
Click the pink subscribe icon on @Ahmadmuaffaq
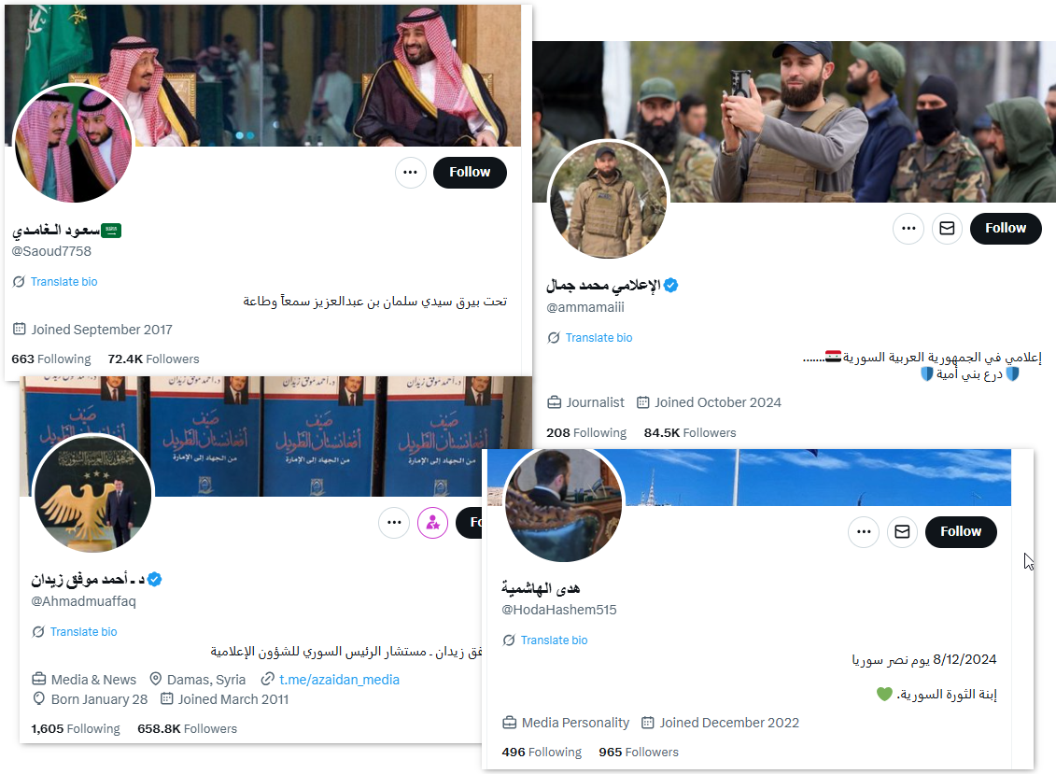[x=432, y=523]
